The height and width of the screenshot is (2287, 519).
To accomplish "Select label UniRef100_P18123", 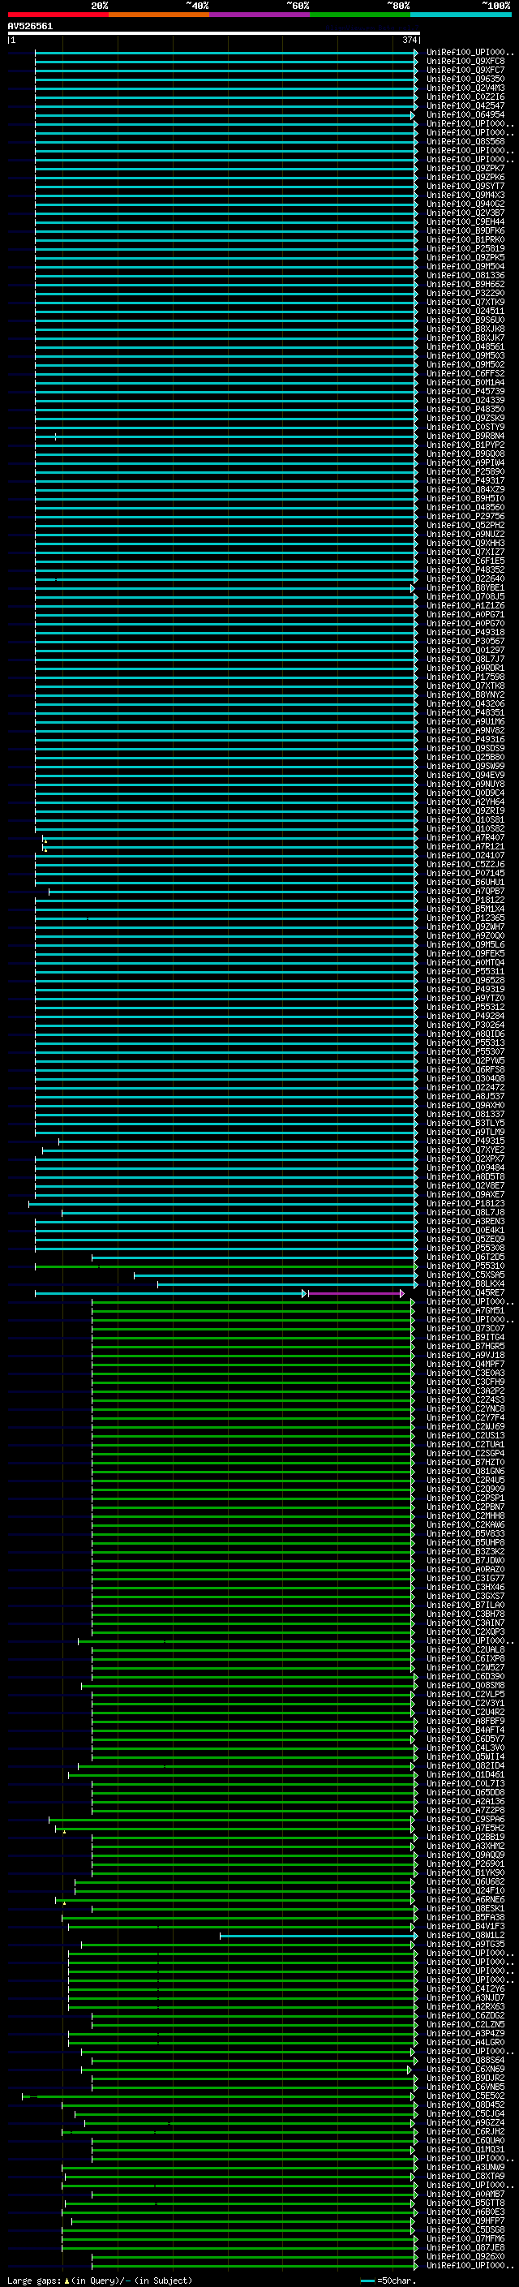I will pos(465,1204).
